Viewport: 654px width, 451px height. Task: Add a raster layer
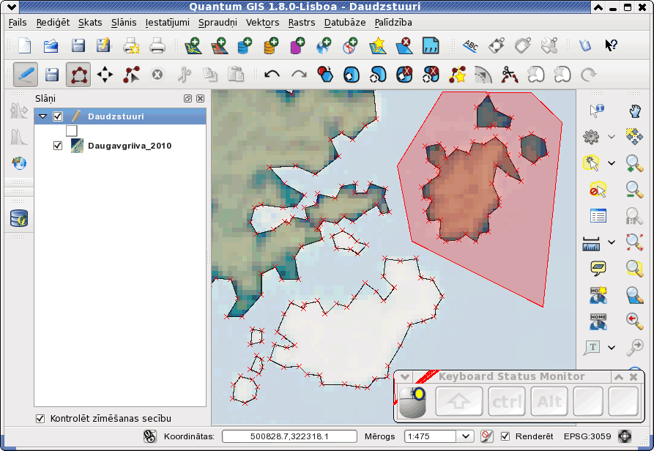220,45
